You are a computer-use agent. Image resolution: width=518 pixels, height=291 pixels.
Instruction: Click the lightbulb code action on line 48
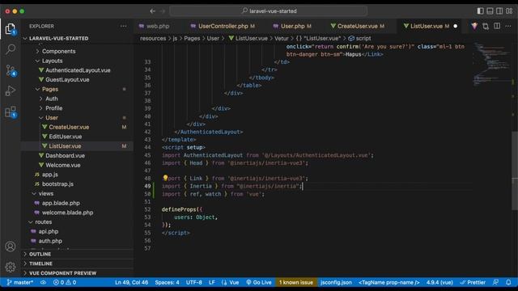(165, 178)
